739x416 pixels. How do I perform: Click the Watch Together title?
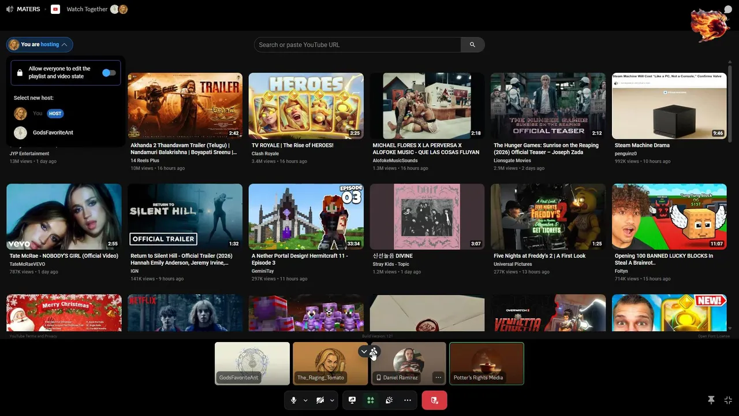point(87,9)
